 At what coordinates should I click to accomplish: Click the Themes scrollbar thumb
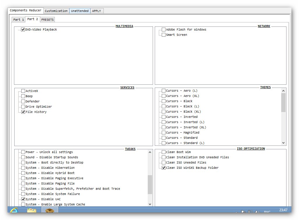[283, 103]
